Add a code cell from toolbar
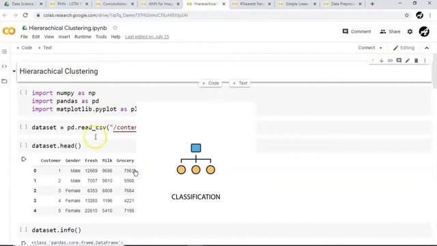The image size is (437, 246). click(25, 48)
